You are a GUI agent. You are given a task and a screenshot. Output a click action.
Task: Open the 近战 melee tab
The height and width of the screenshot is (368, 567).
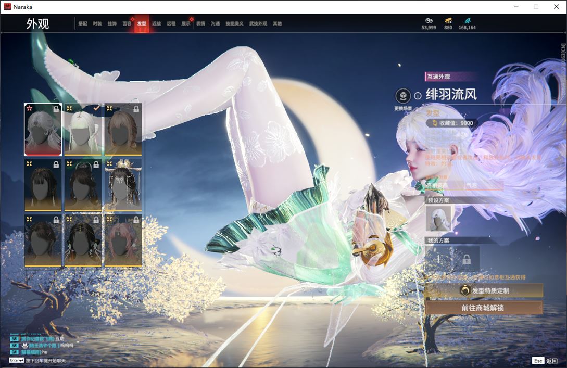(156, 23)
